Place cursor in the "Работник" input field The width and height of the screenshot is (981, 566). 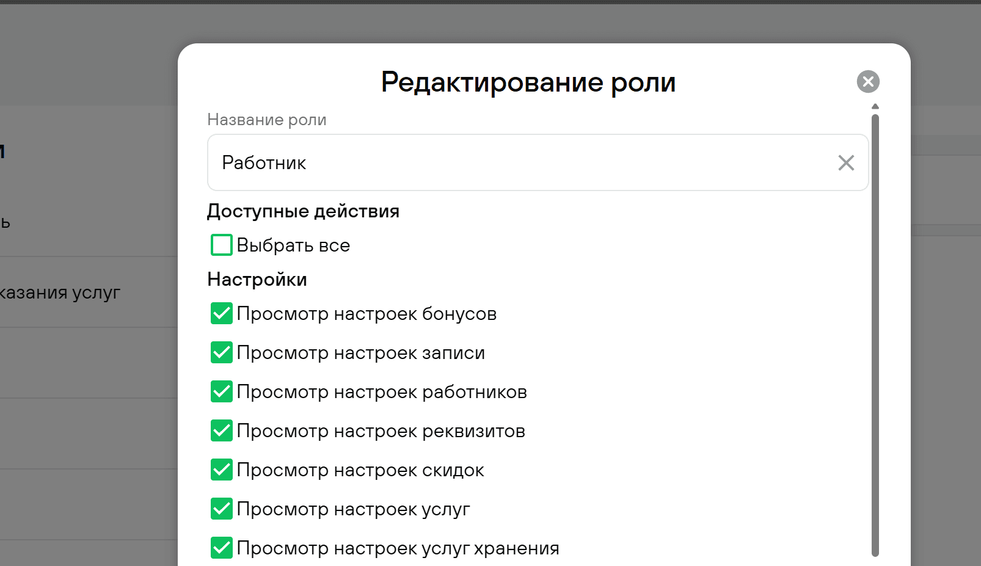tap(428, 162)
